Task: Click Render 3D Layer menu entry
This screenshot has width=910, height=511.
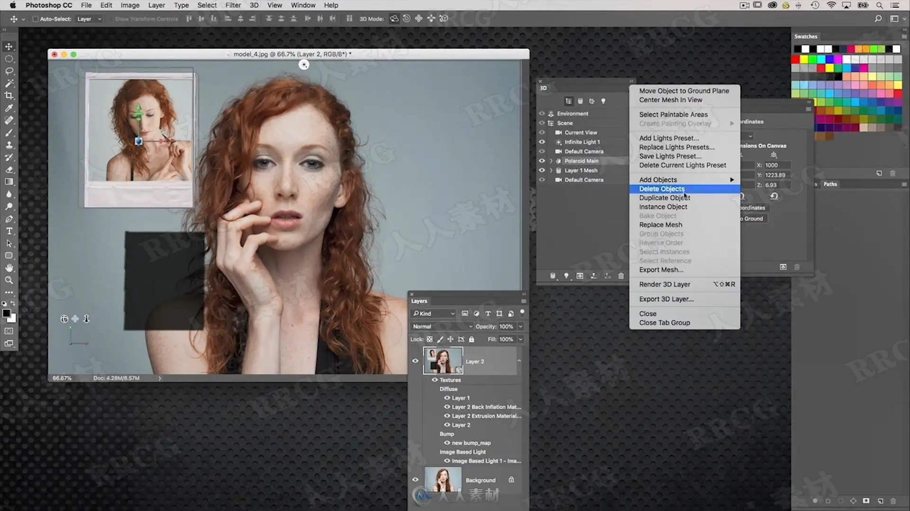Action: click(664, 284)
